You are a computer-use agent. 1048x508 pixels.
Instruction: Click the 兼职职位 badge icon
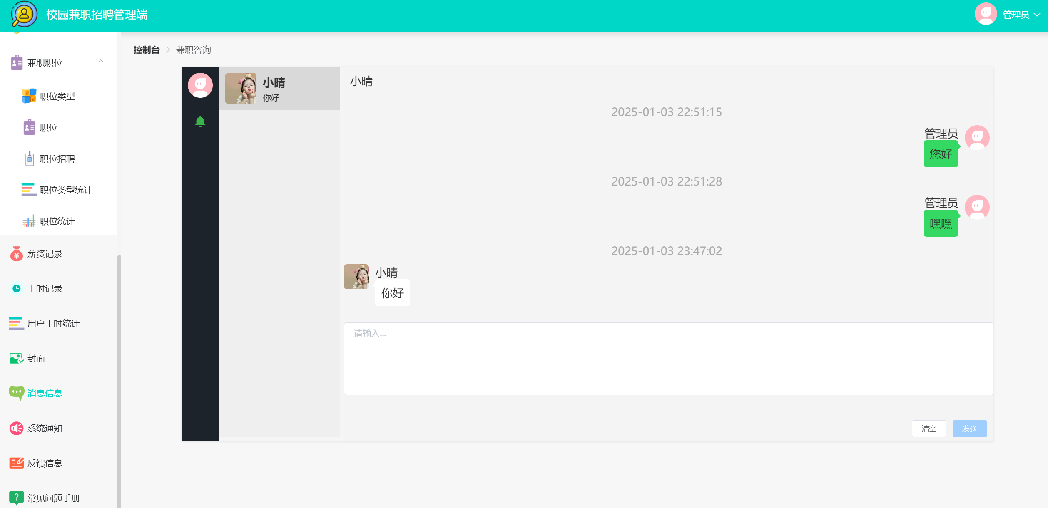(17, 62)
